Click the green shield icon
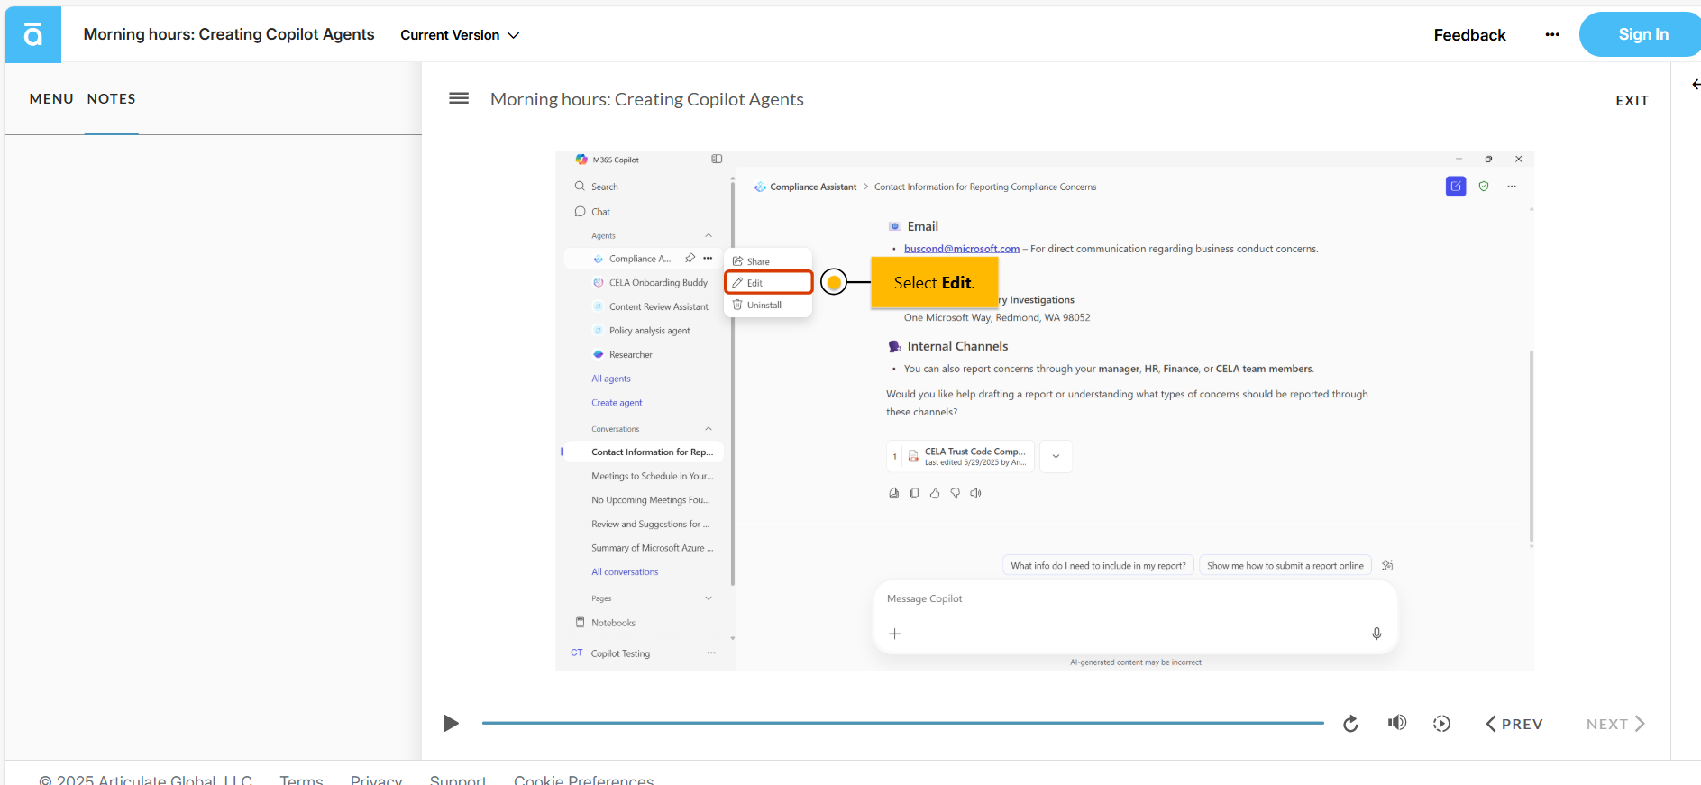Image resolution: width=1701 pixels, height=785 pixels. click(x=1484, y=187)
